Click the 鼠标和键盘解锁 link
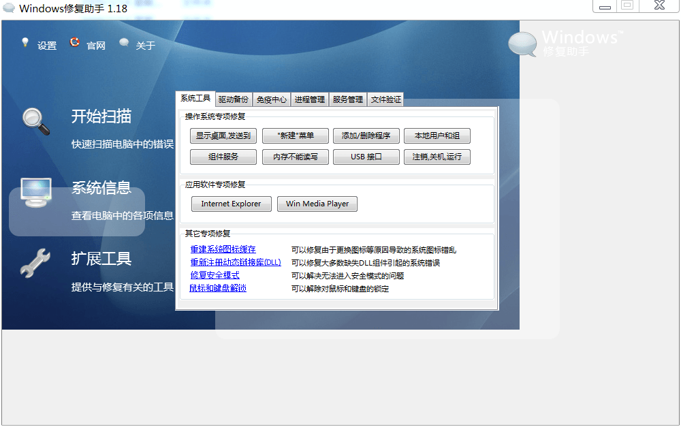 point(218,288)
